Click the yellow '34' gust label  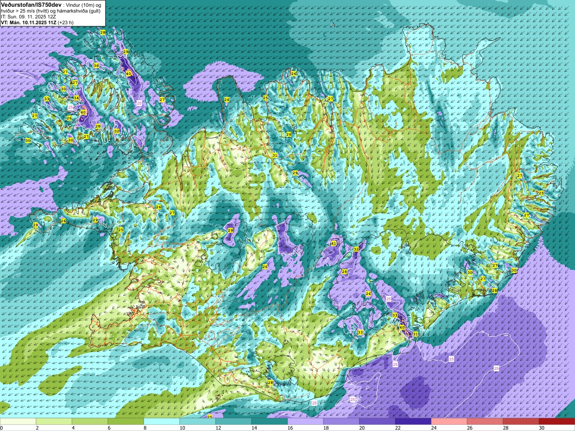click(76, 98)
